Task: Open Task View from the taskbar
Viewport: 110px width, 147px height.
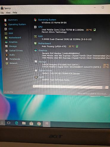Action: click(x=9, y=123)
